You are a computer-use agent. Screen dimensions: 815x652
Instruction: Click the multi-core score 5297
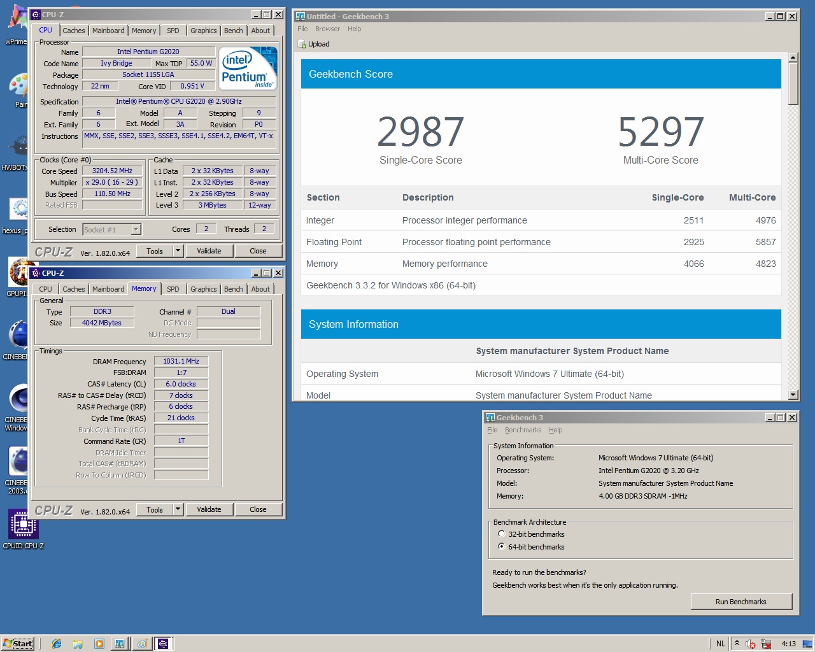tap(661, 132)
